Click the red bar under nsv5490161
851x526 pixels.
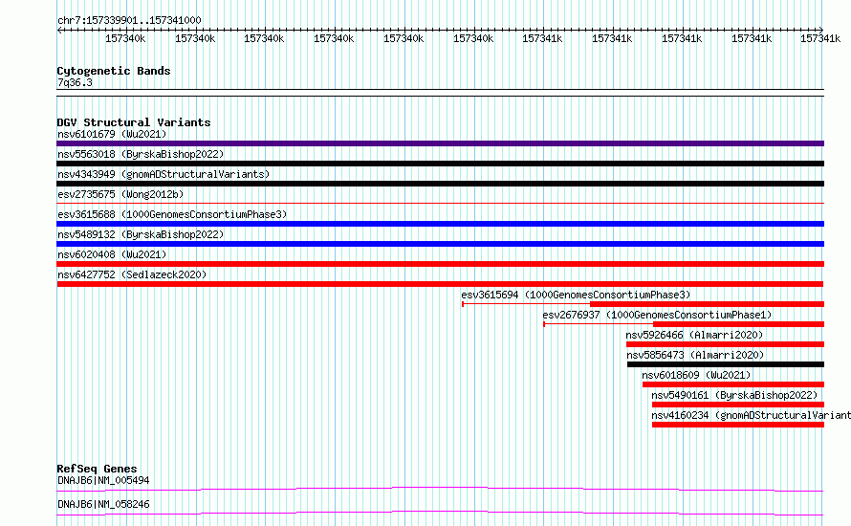(x=738, y=405)
